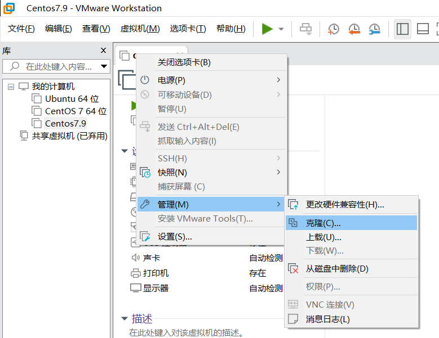This screenshot has width=439, height=338.
Task: Click the 声卡 sound card device row
Action: [x=207, y=258]
